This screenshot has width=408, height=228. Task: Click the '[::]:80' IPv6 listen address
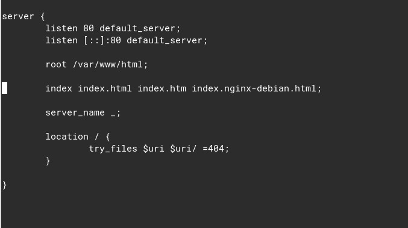[102, 40]
